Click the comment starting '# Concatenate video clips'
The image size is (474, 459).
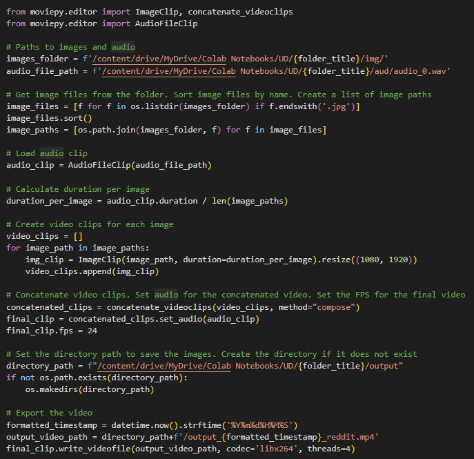236,295
